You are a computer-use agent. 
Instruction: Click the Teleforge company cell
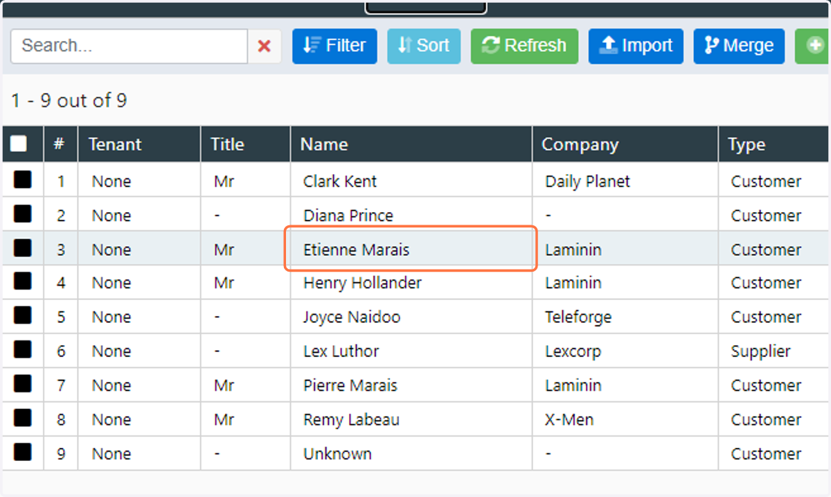625,317
